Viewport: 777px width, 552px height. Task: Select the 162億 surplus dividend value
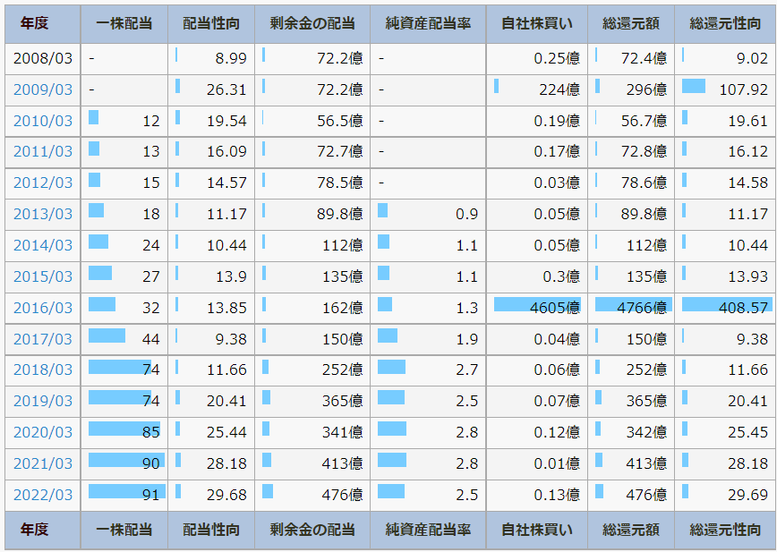pos(343,308)
